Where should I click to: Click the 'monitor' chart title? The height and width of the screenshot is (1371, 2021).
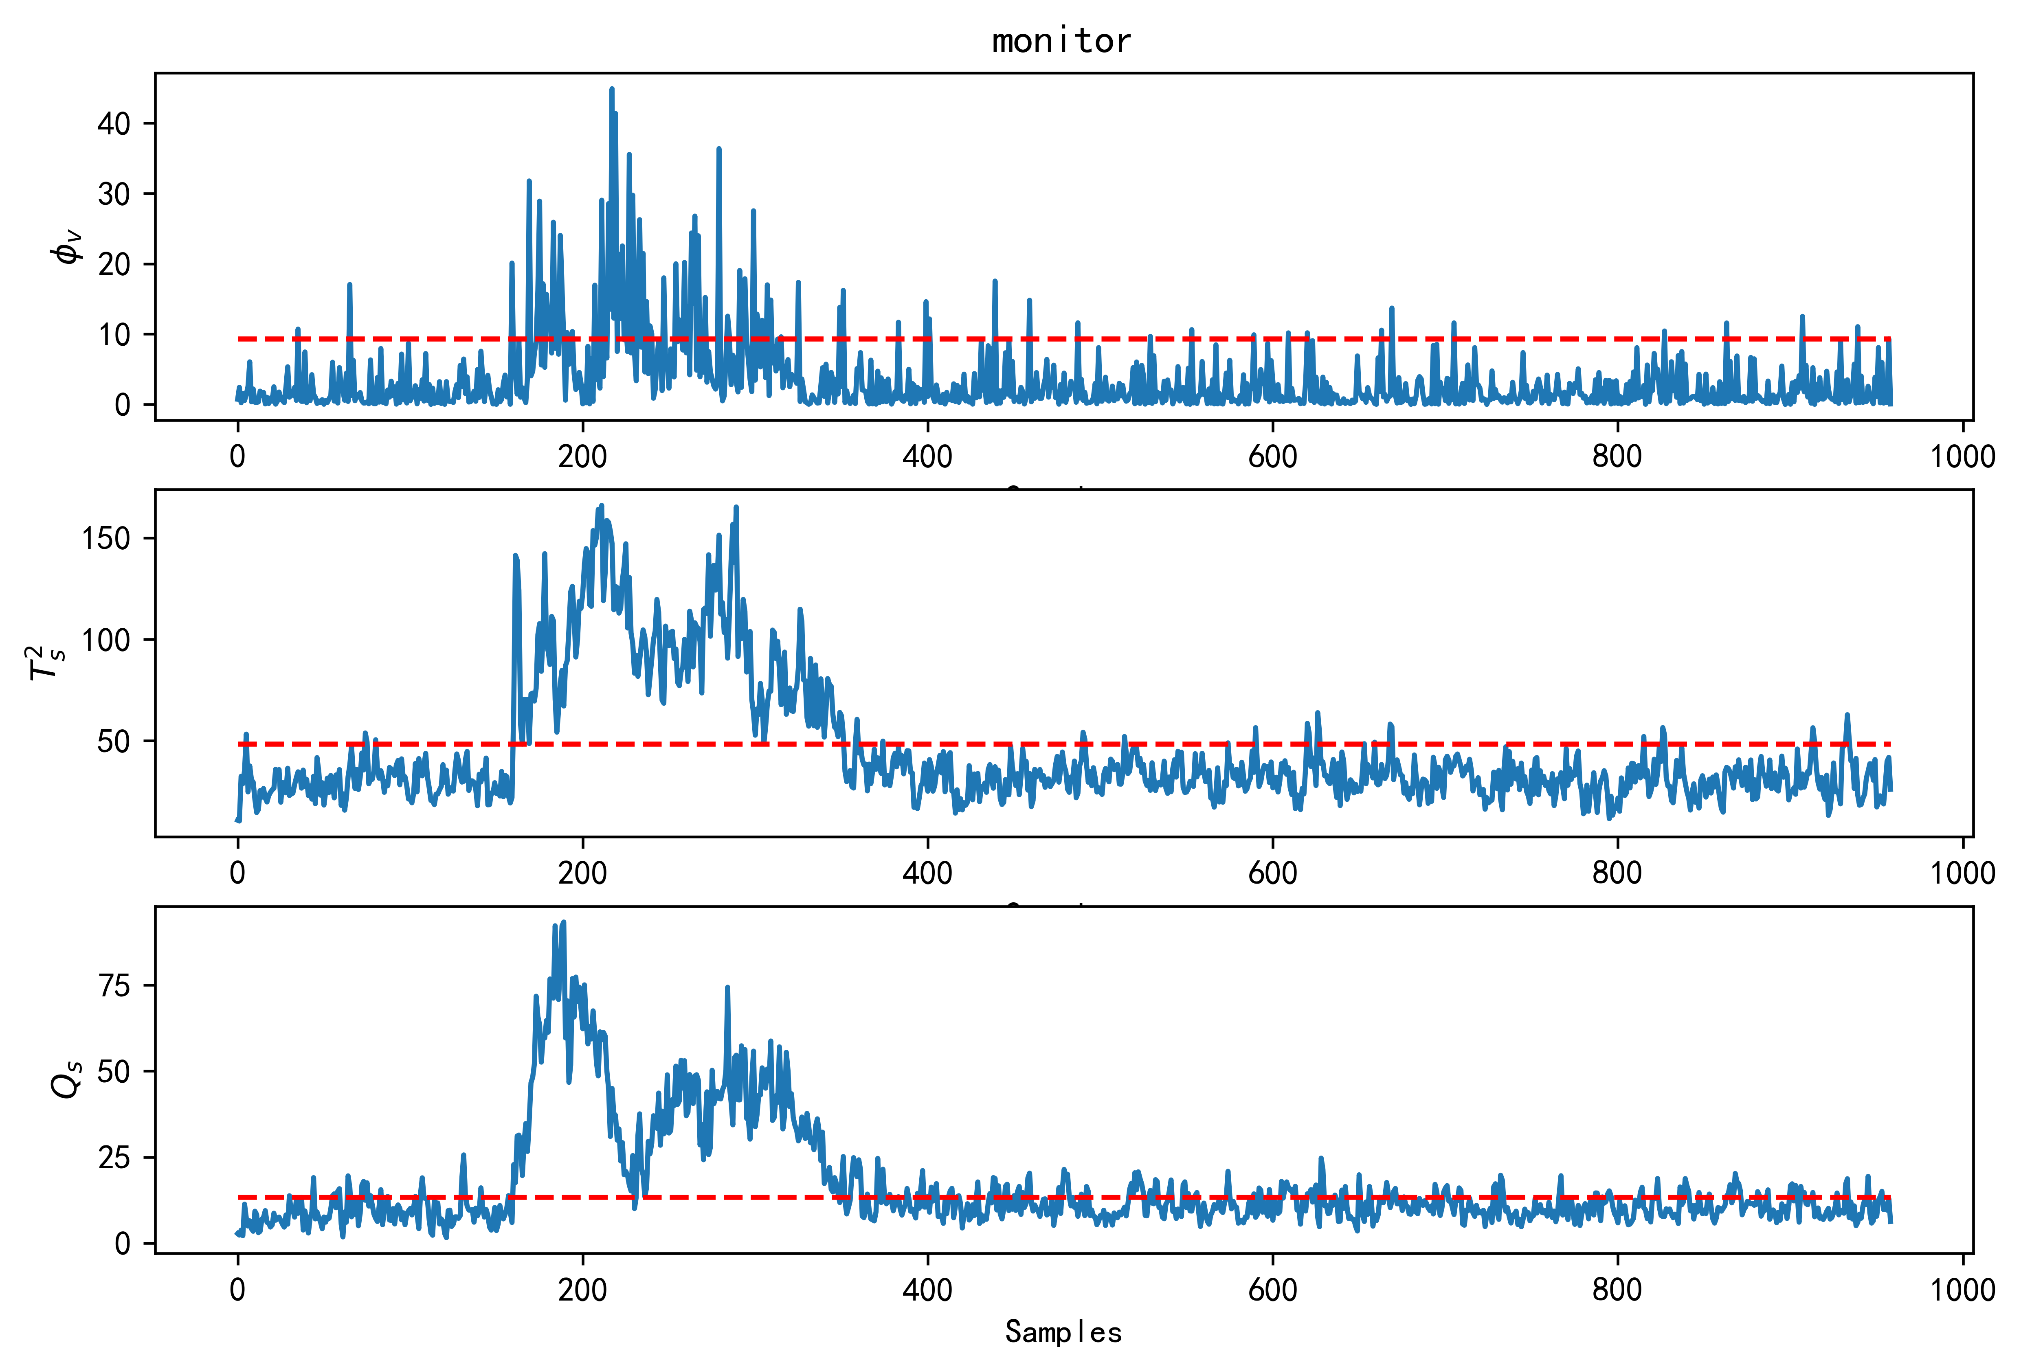pyautogui.click(x=1062, y=41)
